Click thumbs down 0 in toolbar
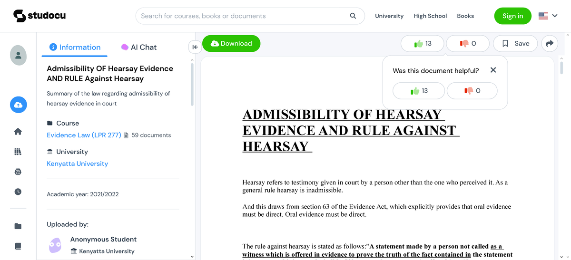This screenshot has height=260, width=571. (x=468, y=43)
